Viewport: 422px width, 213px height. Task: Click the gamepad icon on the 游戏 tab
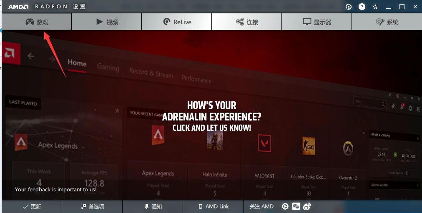click(30, 22)
